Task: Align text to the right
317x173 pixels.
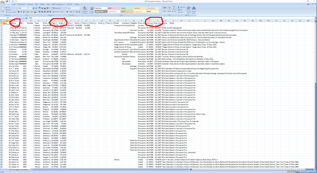Action: coord(45,12)
